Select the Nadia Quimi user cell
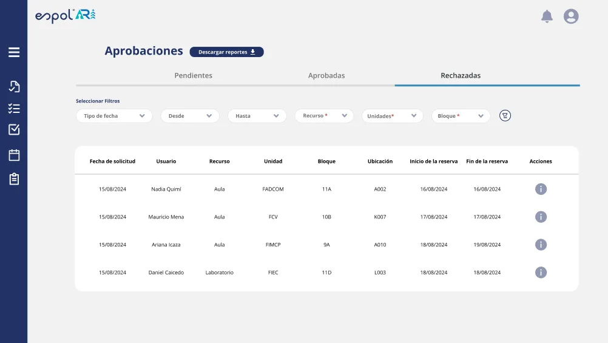This screenshot has width=608, height=343. [166, 189]
